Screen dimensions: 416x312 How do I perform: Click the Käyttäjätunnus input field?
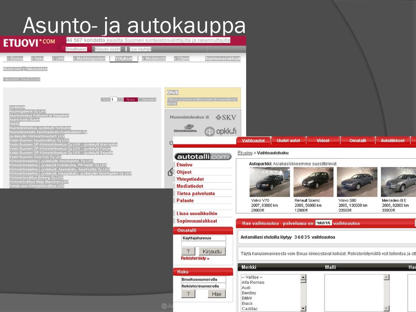204,238
